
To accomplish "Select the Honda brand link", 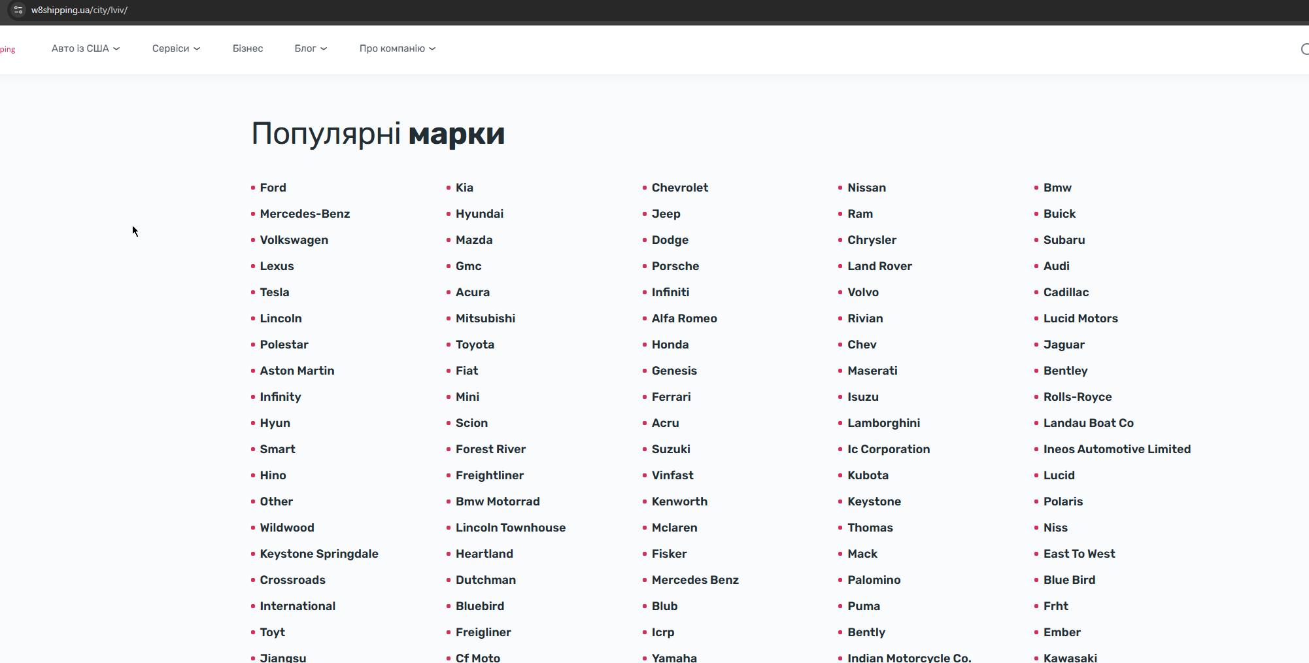I will point(670,345).
